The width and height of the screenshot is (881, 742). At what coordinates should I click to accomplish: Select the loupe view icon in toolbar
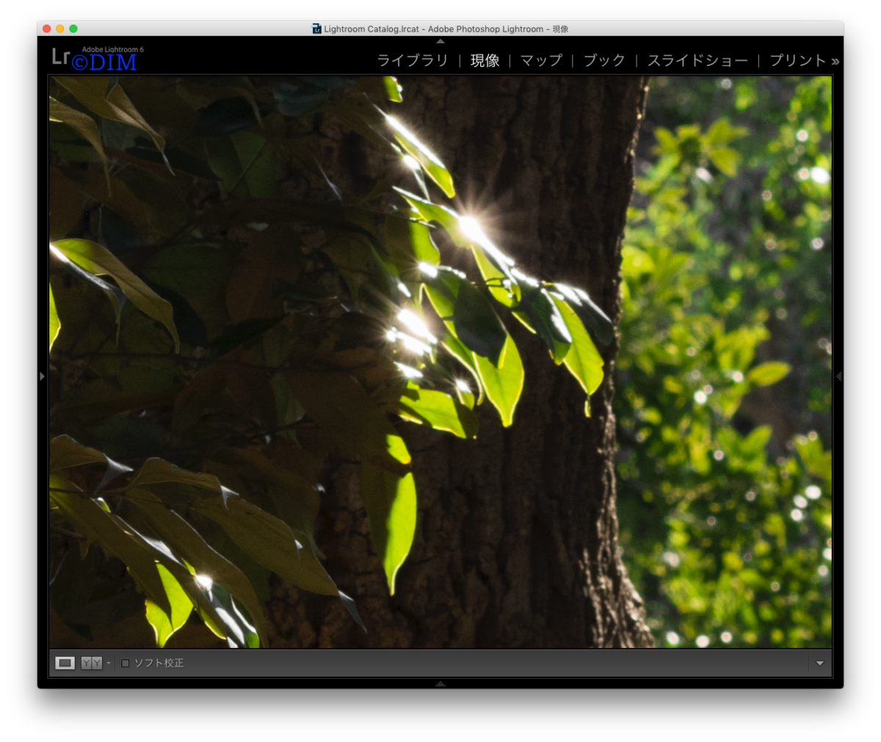click(65, 663)
